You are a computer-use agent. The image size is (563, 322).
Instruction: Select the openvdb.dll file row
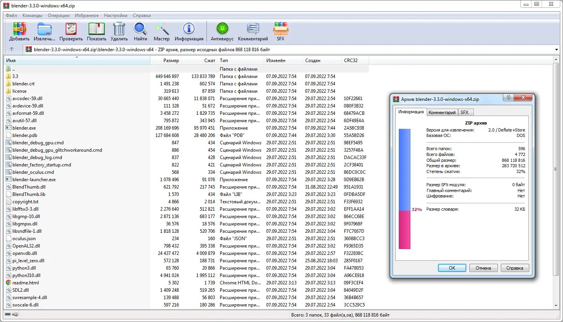186,253
